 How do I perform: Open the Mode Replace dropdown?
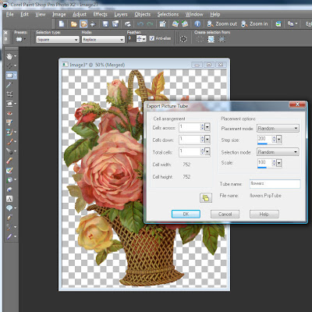click(x=103, y=40)
